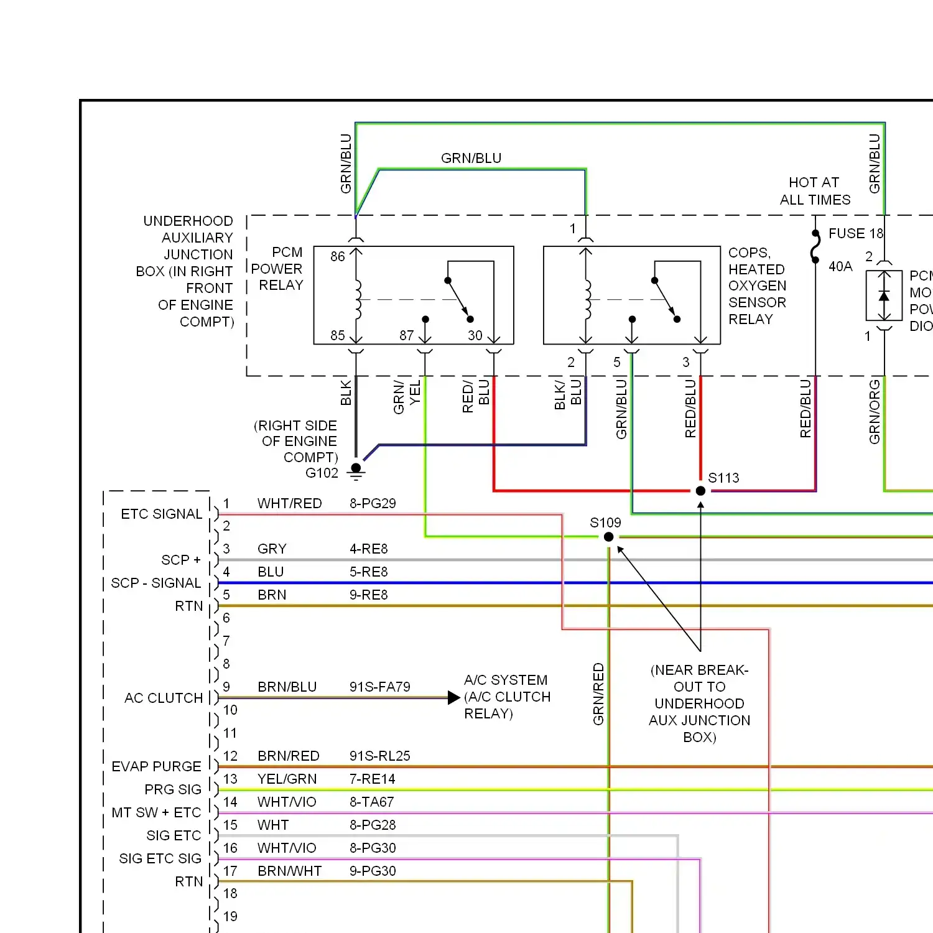Image resolution: width=933 pixels, height=933 pixels.
Task: Click the S113 label
Action: pos(724,478)
